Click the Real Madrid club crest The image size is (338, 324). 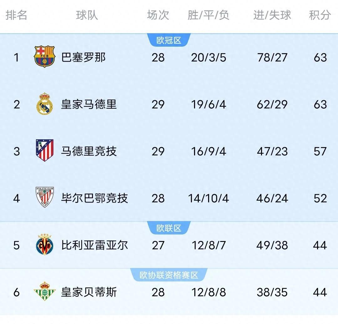point(45,104)
